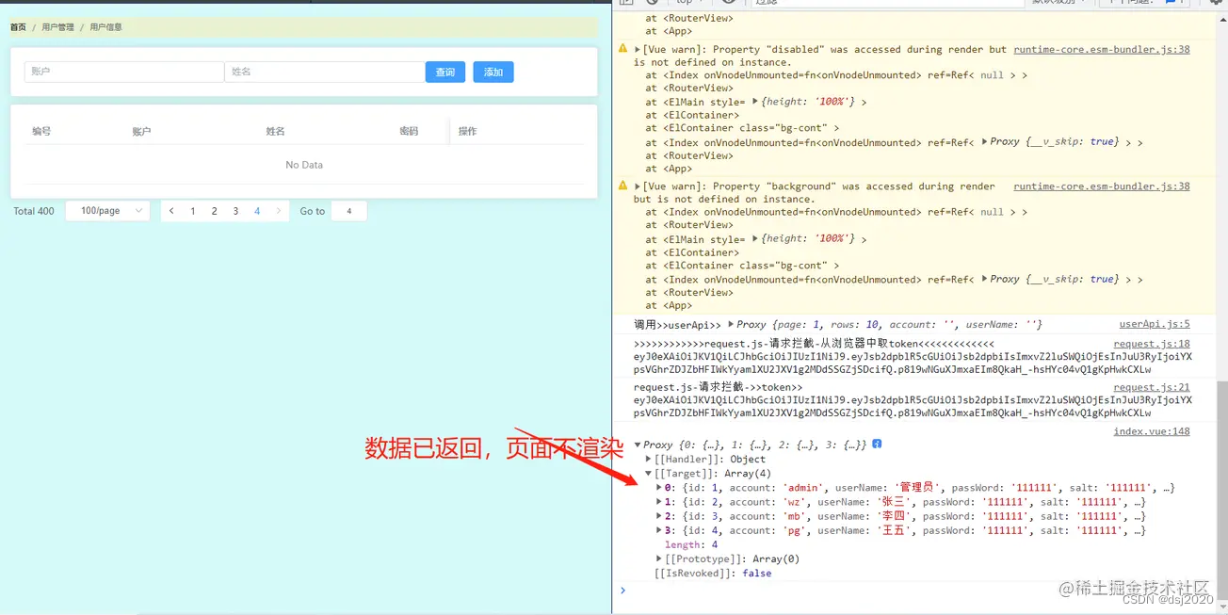Image resolution: width=1228 pixels, height=615 pixels.
Task: Click the "Total 400" pagination label
Action: pyautogui.click(x=34, y=211)
